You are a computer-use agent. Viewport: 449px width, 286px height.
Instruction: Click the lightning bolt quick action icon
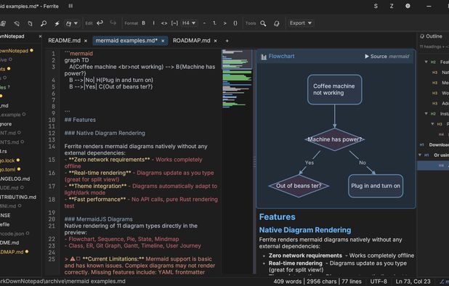(57, 23)
